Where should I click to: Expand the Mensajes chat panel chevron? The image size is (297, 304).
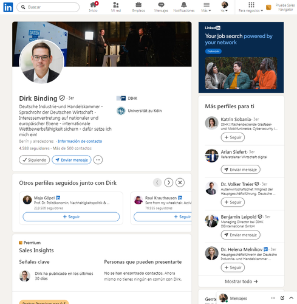tap(291, 298)
